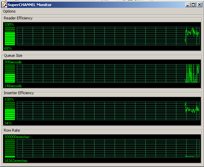Maximize the SuperCHANNEL Monitor window
Viewport: 204px width, 167px height.
(x=193, y=5)
